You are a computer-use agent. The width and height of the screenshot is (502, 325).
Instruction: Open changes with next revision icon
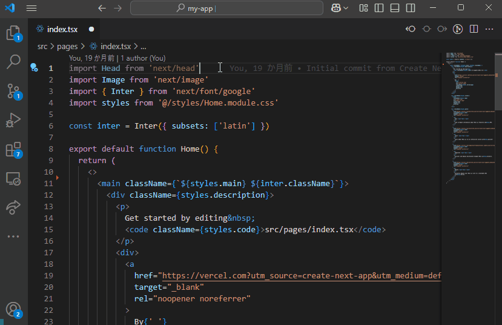coord(442,29)
